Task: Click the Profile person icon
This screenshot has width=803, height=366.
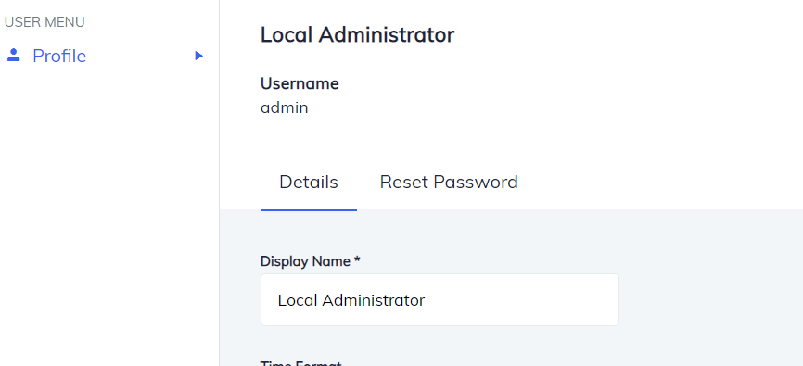Action: coord(13,56)
